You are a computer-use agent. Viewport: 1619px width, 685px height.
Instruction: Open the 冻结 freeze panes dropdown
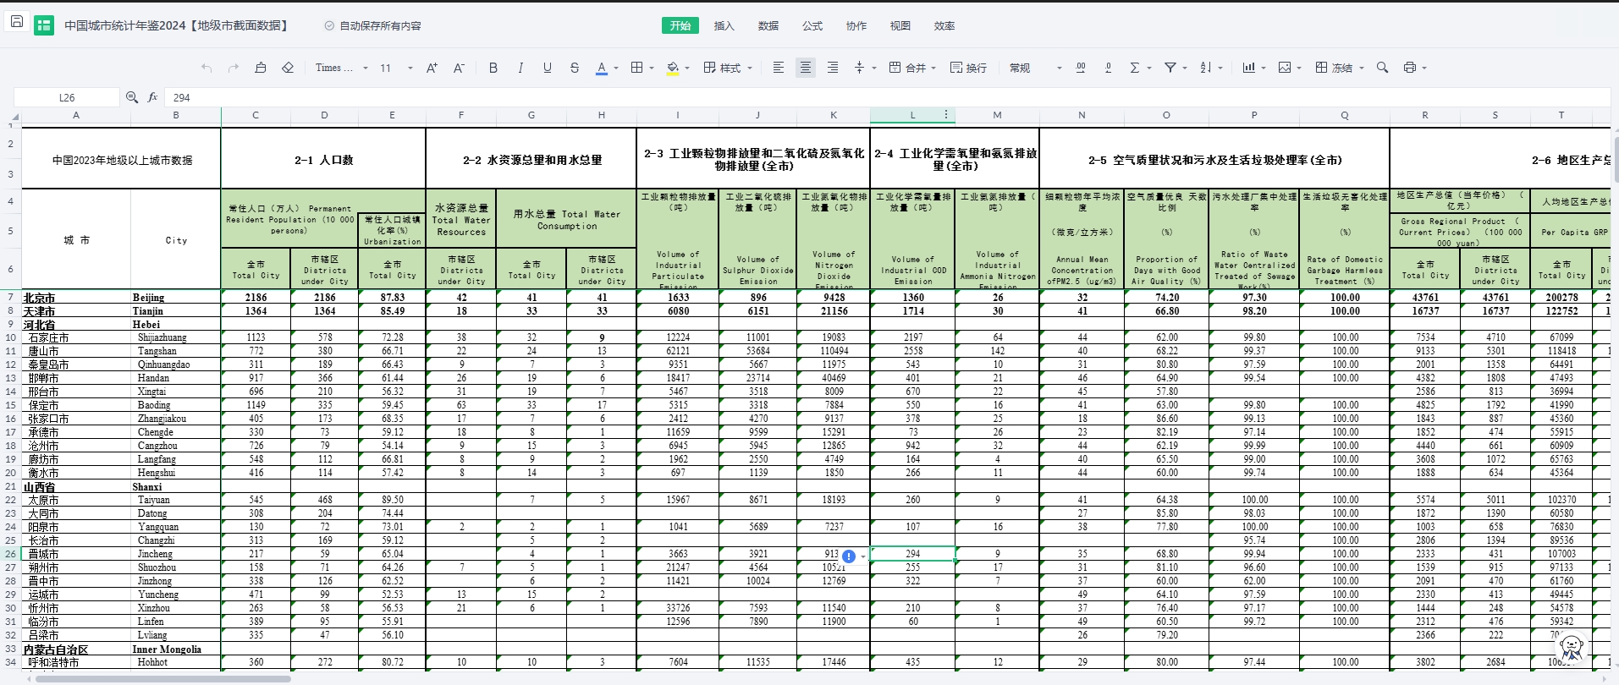(1340, 68)
